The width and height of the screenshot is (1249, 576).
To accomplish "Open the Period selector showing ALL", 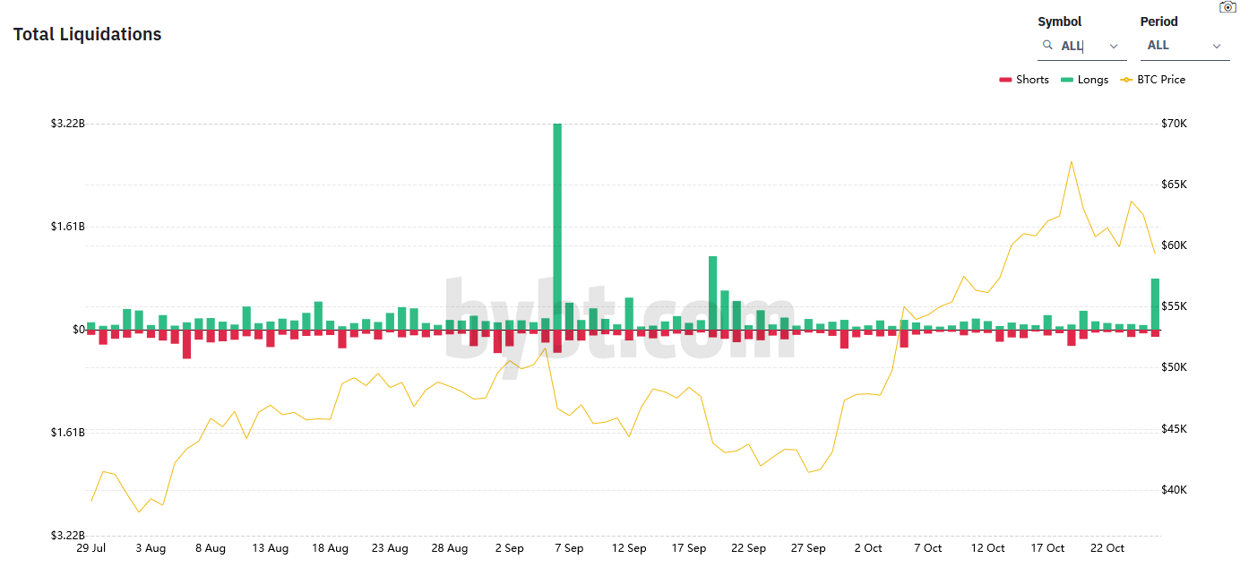I will click(x=1174, y=46).
